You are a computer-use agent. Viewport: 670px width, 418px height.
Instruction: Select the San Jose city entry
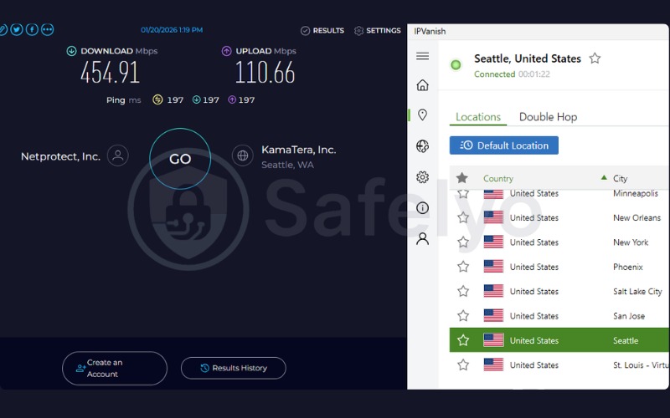point(629,316)
